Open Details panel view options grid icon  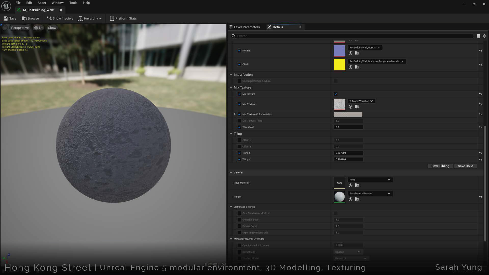(x=479, y=36)
